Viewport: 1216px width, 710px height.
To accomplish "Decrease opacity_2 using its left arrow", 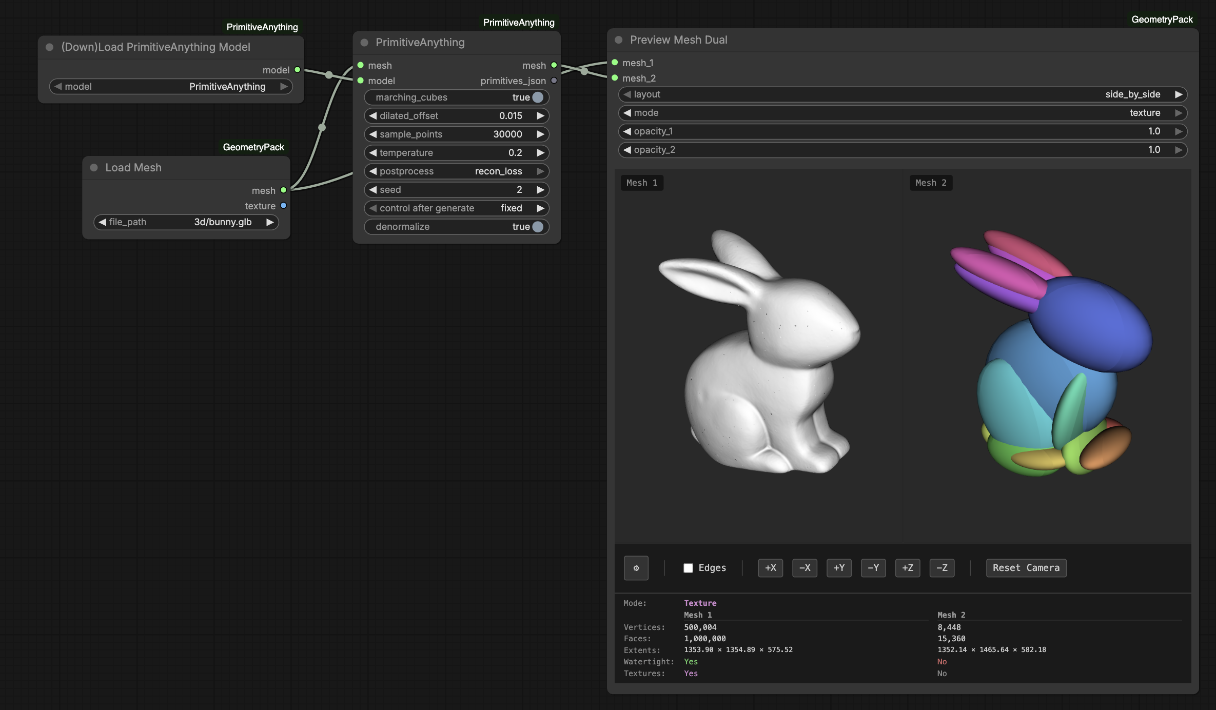I will 627,150.
